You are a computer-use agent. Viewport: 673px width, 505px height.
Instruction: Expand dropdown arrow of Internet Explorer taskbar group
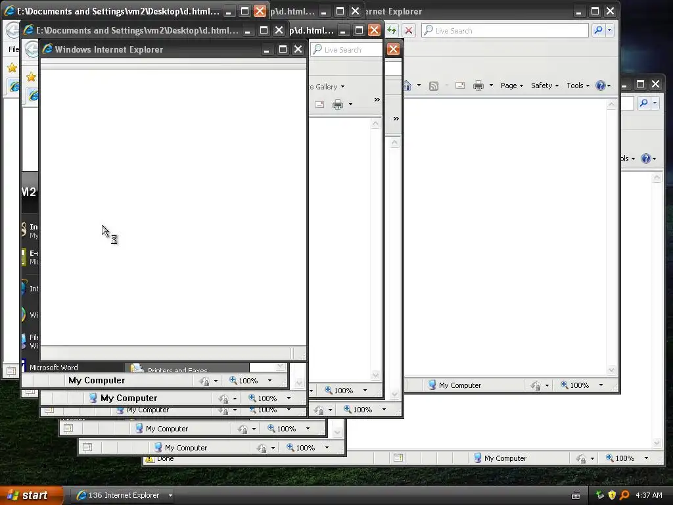(170, 495)
